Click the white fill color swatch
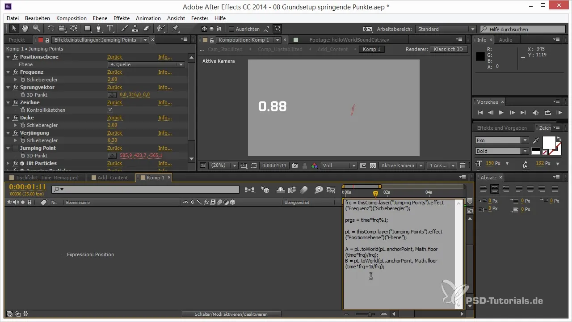Viewport: 572px width, 322px height. [x=548, y=143]
